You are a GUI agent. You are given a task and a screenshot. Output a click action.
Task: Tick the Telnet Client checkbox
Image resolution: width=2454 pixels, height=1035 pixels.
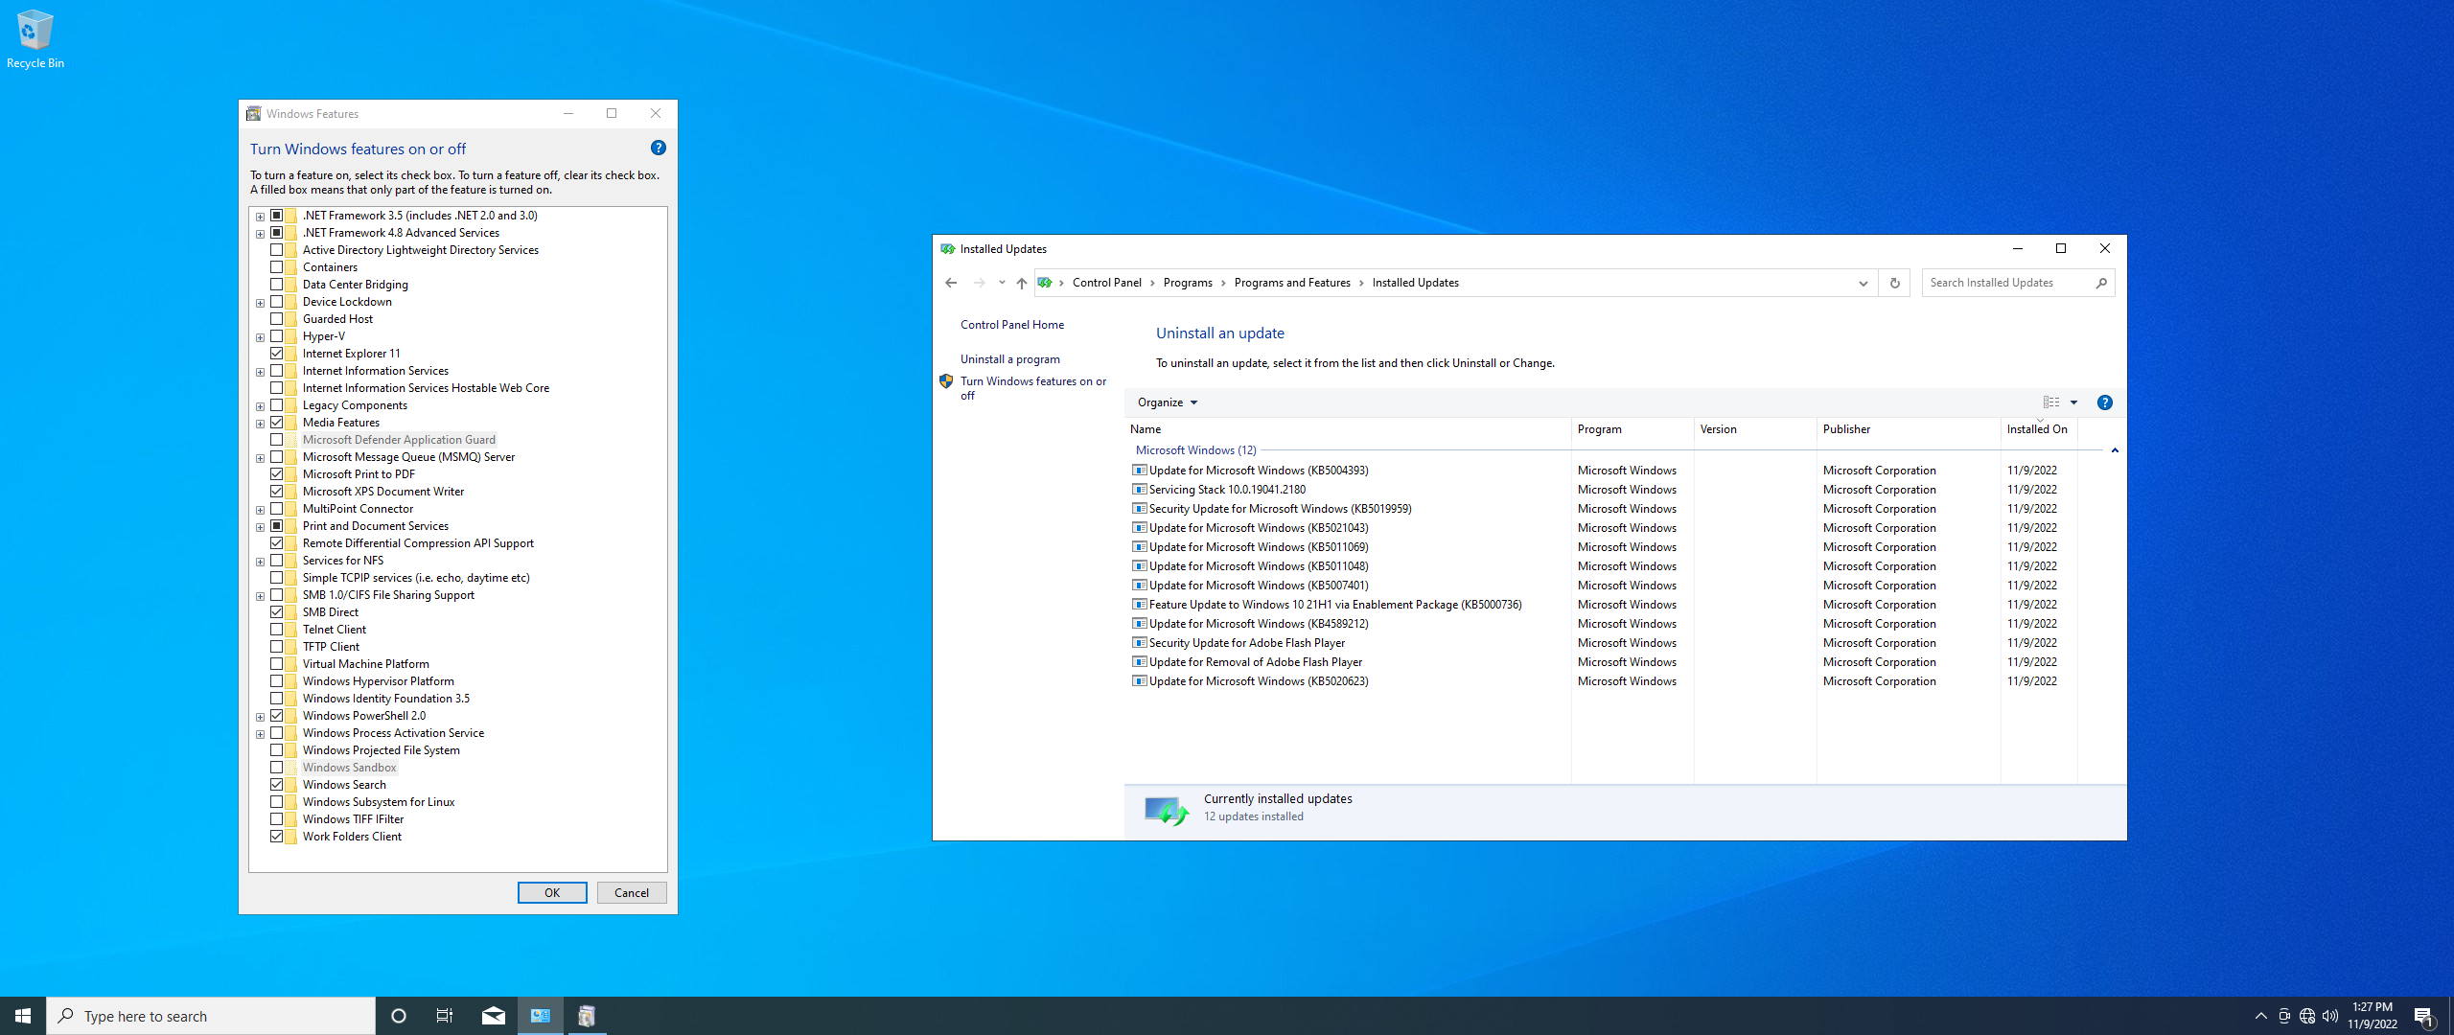click(x=276, y=630)
